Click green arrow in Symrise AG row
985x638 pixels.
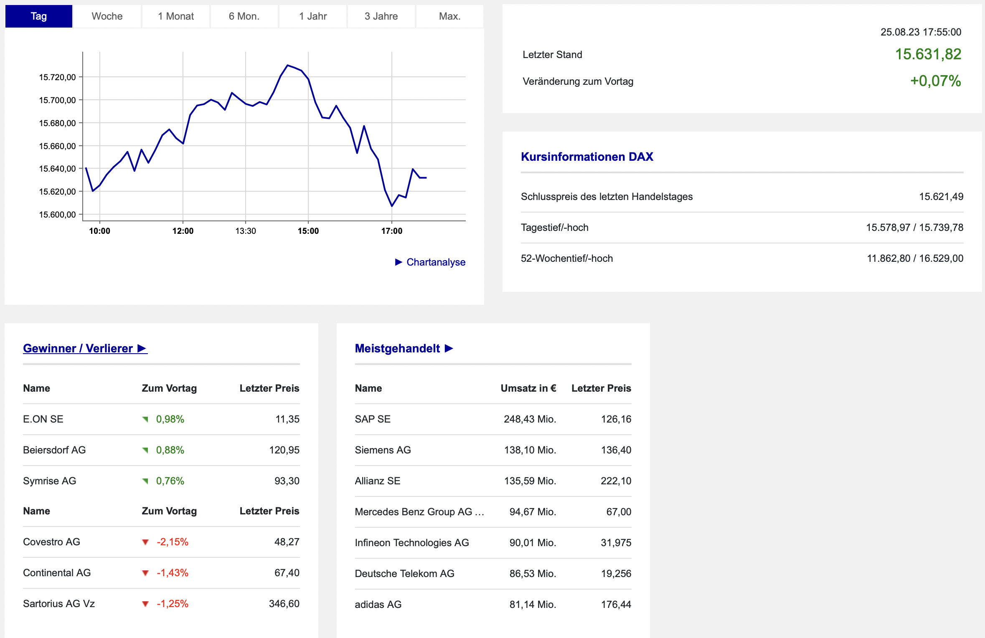(x=145, y=481)
